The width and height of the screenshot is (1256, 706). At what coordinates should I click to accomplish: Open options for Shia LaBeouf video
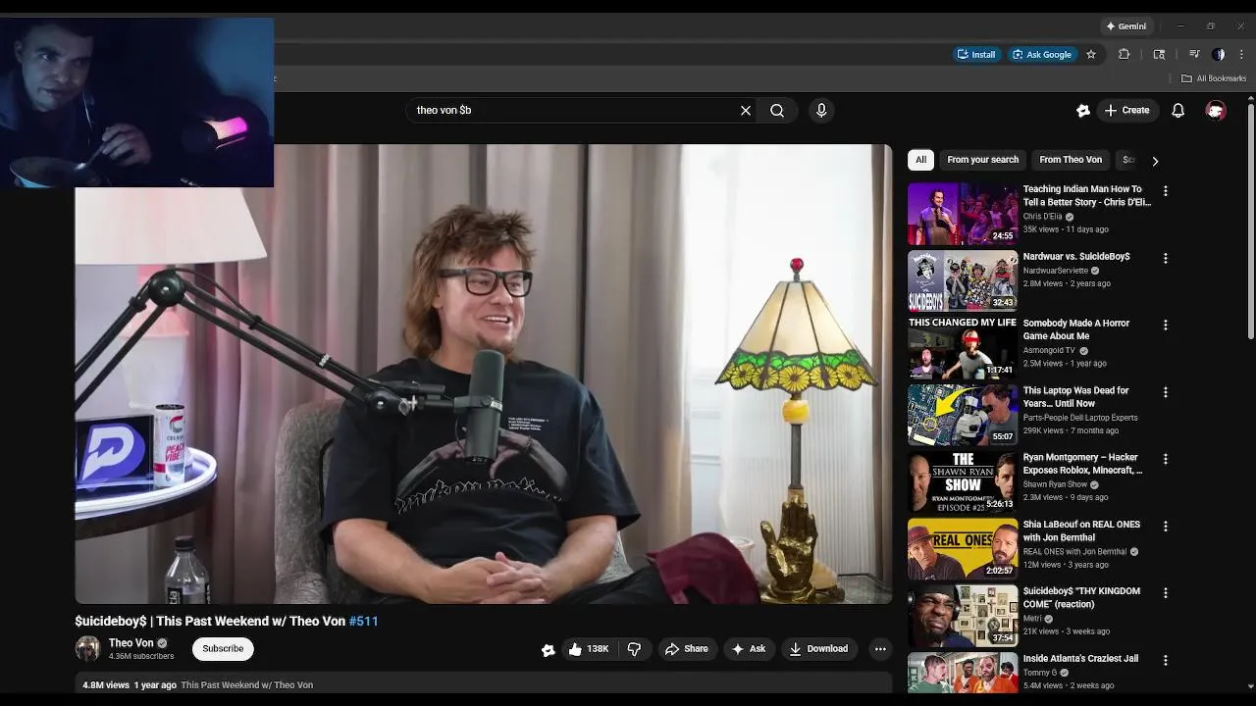pos(1166,527)
